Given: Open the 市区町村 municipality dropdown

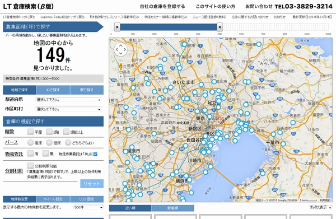Looking at the screenshot, I should [68, 109].
